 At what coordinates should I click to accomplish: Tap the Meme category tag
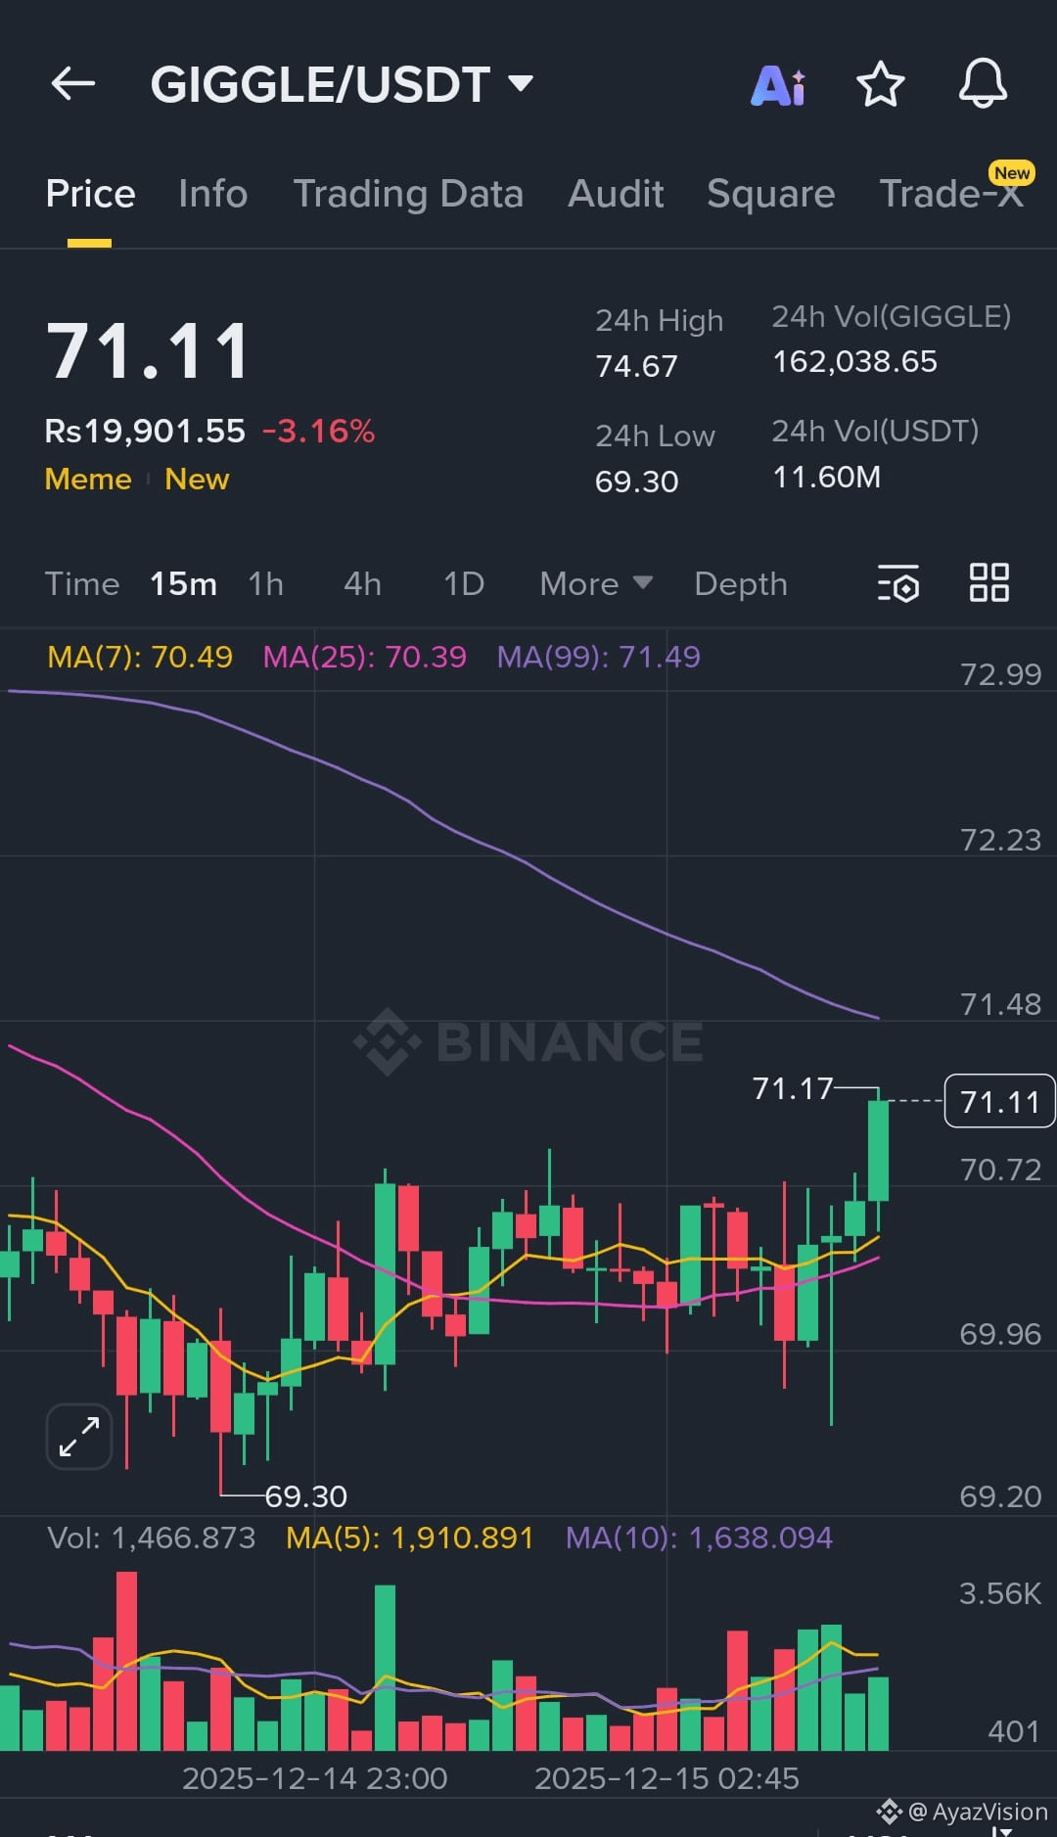88,480
